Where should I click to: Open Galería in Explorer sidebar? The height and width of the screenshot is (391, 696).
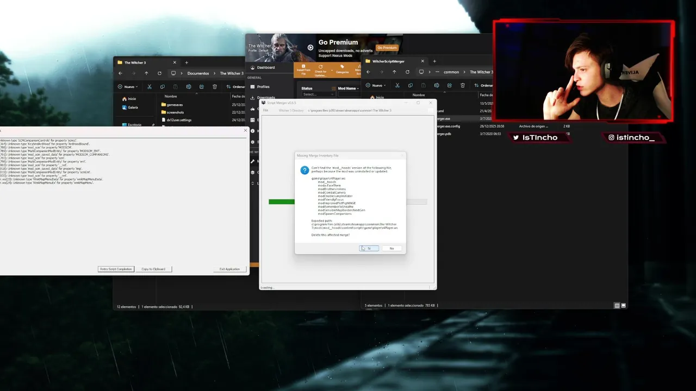(x=130, y=108)
